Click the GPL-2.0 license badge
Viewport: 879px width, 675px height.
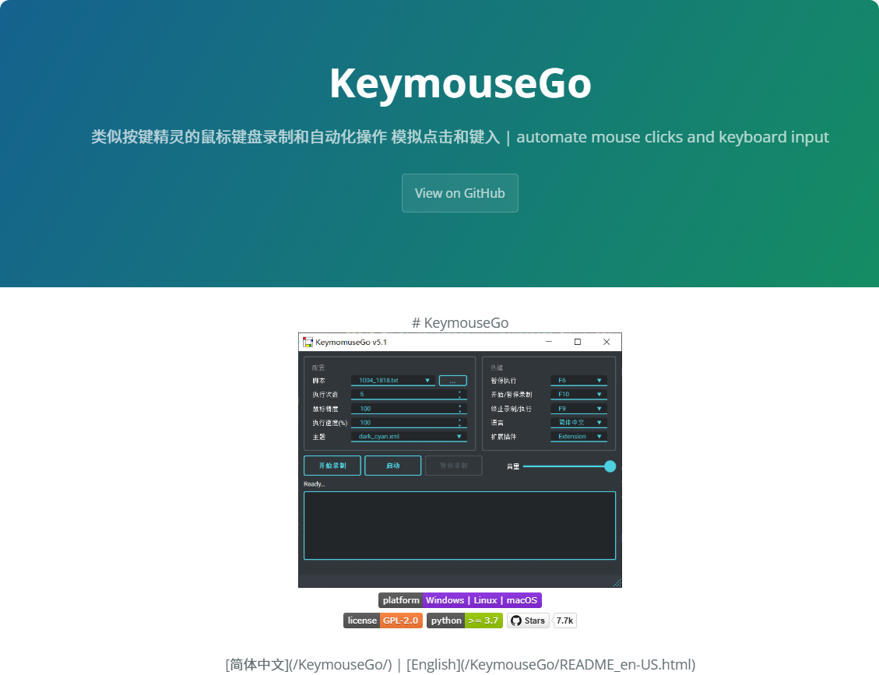[x=383, y=621]
